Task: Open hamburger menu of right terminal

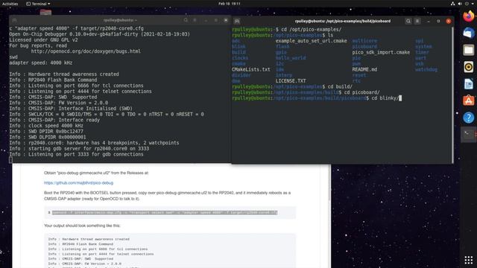Action: pos(417,21)
